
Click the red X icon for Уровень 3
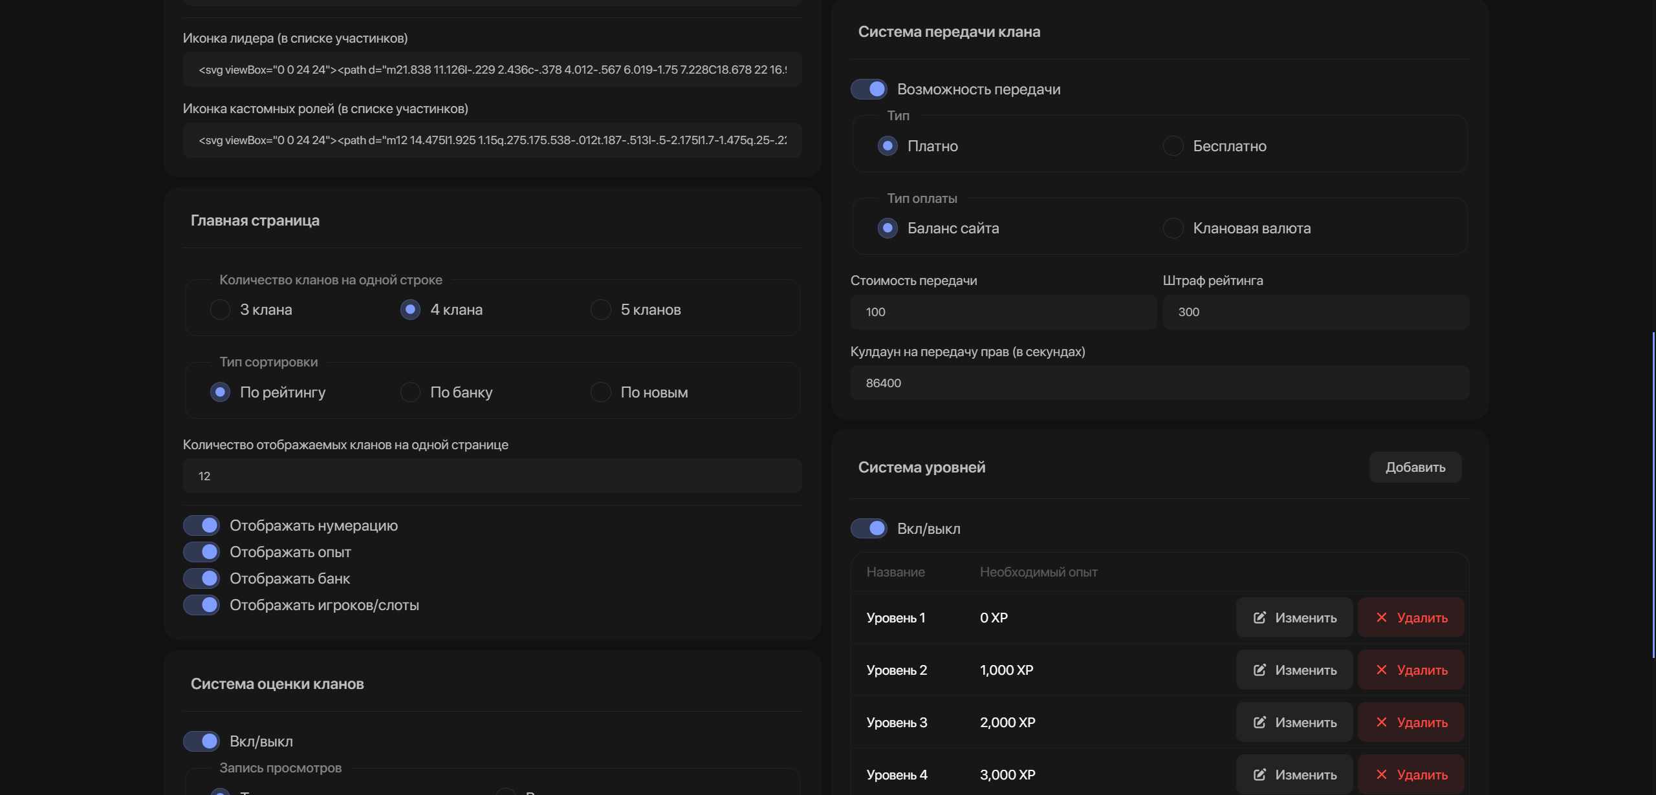click(1382, 723)
